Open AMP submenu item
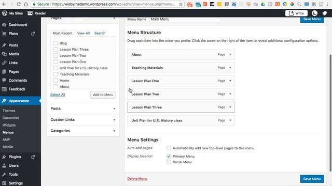The image size is (332, 186). tap(6, 139)
